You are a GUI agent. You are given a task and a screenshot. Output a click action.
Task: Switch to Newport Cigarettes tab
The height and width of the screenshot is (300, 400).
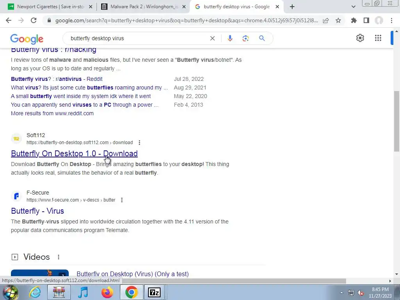click(51, 7)
